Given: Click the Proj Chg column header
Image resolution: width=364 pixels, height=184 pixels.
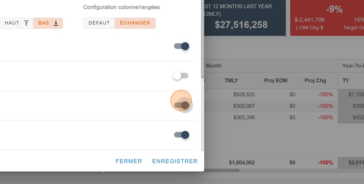Looking at the screenshot, I should [315, 80].
